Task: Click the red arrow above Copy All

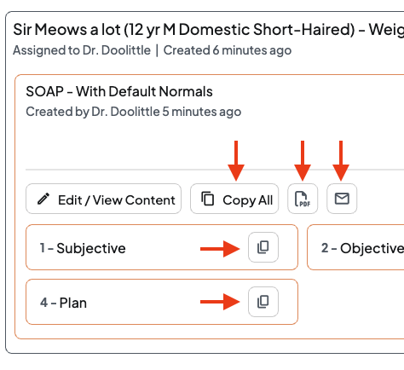Action: [236, 160]
